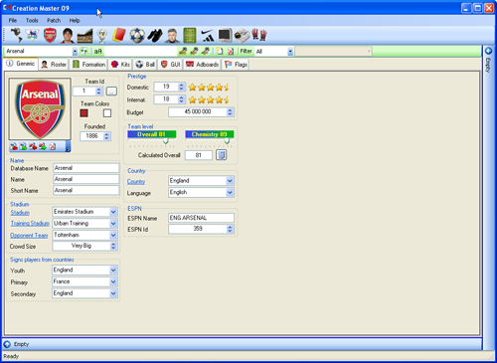Click the Country hyperlink
The width and height of the screenshot is (497, 363).
point(136,182)
